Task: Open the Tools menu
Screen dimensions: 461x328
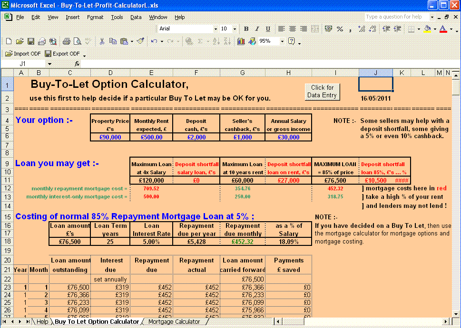Action: 117,17
